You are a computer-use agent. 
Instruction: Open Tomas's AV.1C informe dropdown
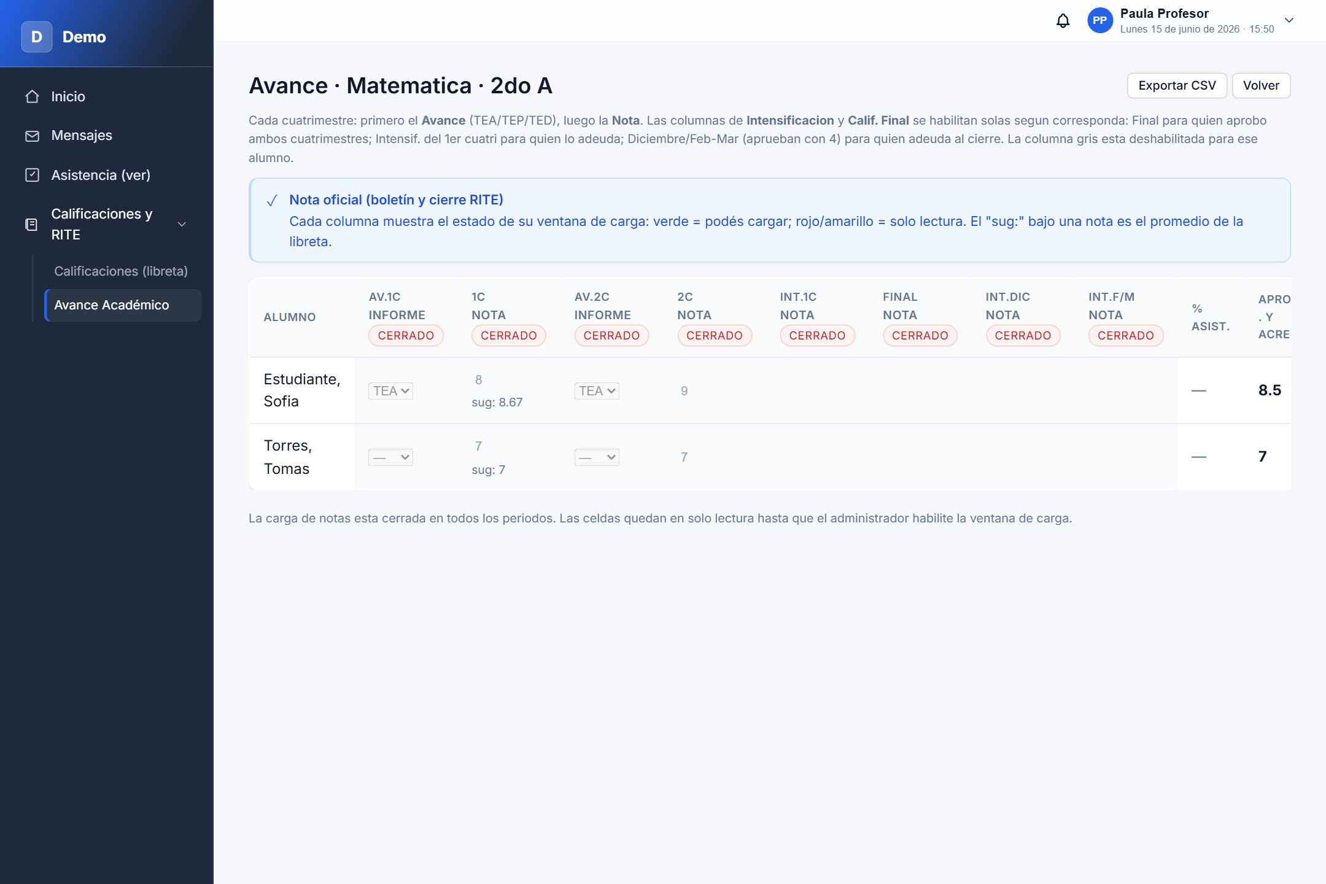pos(390,457)
